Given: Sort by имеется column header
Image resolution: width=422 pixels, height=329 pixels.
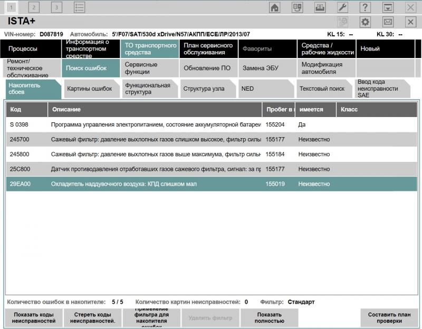Looking at the screenshot, I should (315, 110).
